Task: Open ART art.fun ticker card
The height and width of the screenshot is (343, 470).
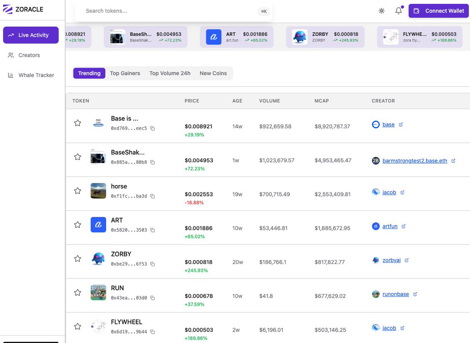Action: tap(236, 37)
